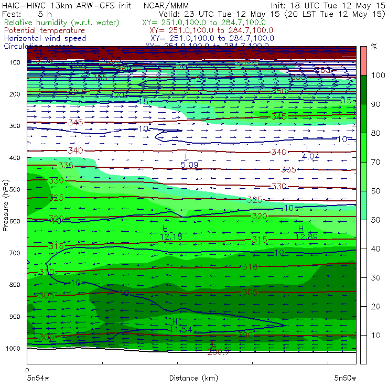Pick the 50–60% aqua colorbar segment
Image resolution: width=388 pixels, height=388 pixels.
363,206
